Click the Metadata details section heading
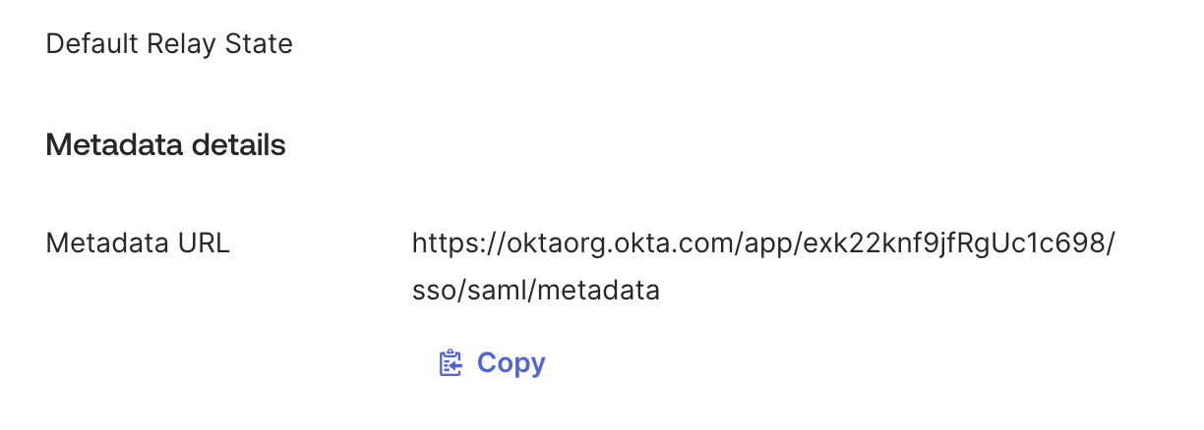The height and width of the screenshot is (430, 1204). [x=165, y=145]
